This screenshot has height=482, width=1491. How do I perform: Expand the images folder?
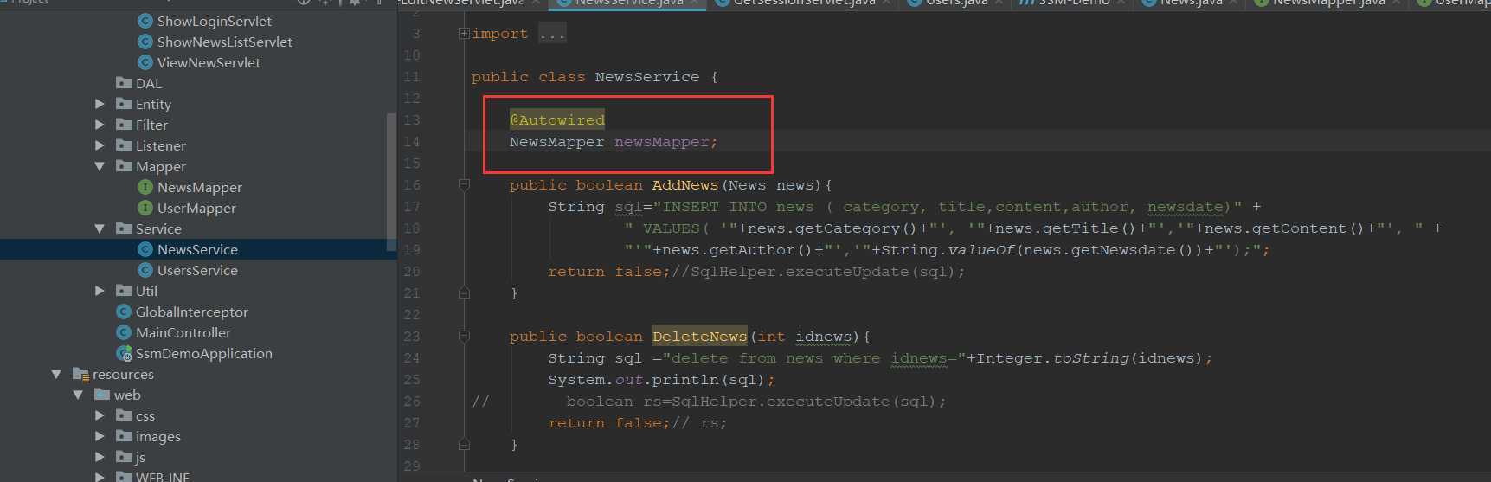[x=100, y=436]
